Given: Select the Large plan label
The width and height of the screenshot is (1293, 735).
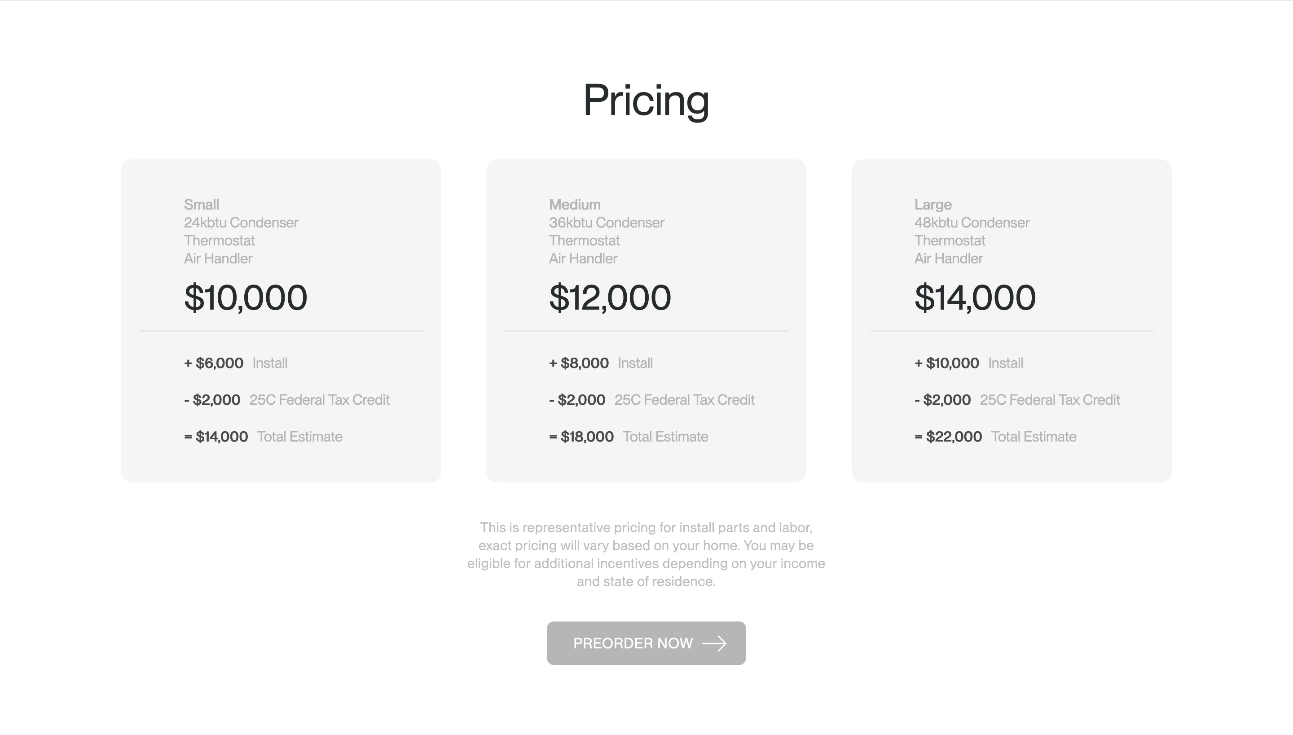Looking at the screenshot, I should pyautogui.click(x=932, y=205).
